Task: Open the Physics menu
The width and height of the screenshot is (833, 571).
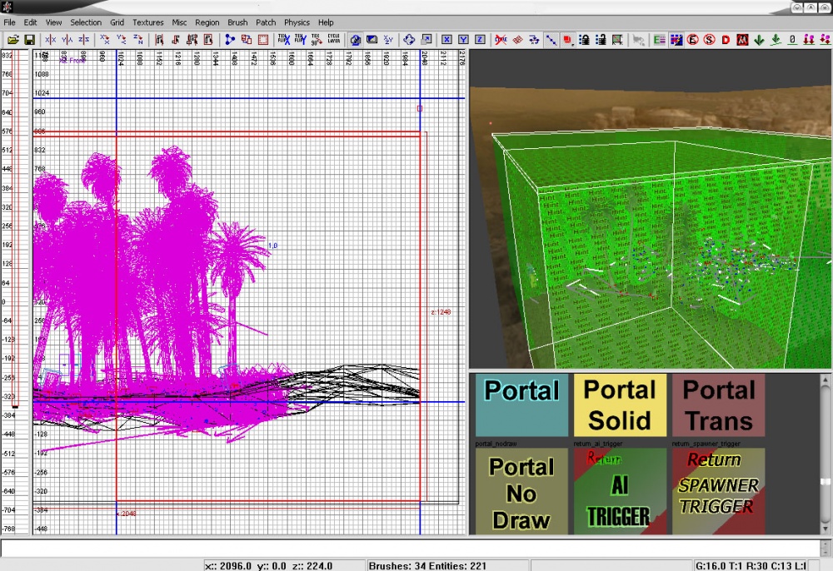Action: [x=297, y=22]
